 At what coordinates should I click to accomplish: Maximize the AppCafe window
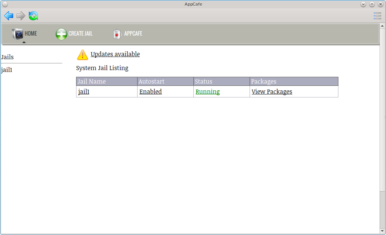pyautogui.click(x=372, y=4)
